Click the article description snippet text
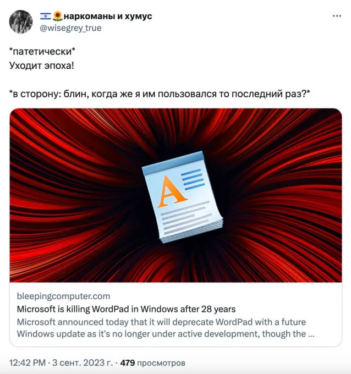351x374 pixels. tap(166, 328)
